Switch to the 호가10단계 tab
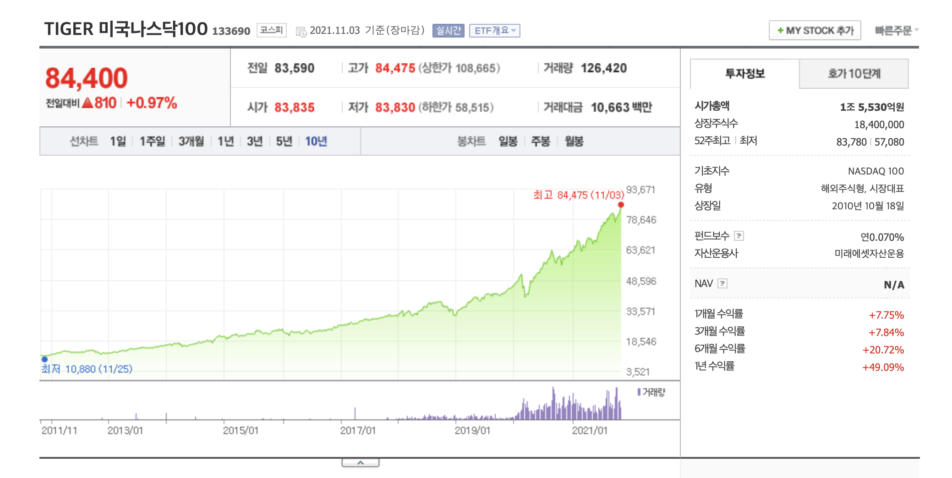 tap(854, 74)
